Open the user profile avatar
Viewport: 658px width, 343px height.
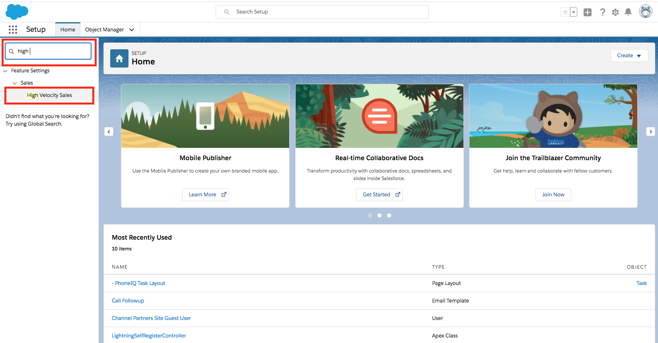(x=646, y=12)
